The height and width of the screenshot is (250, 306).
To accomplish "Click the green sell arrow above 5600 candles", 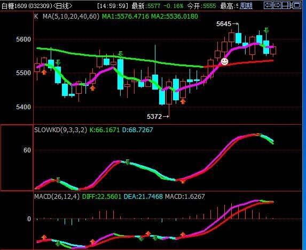I will [266, 30].
